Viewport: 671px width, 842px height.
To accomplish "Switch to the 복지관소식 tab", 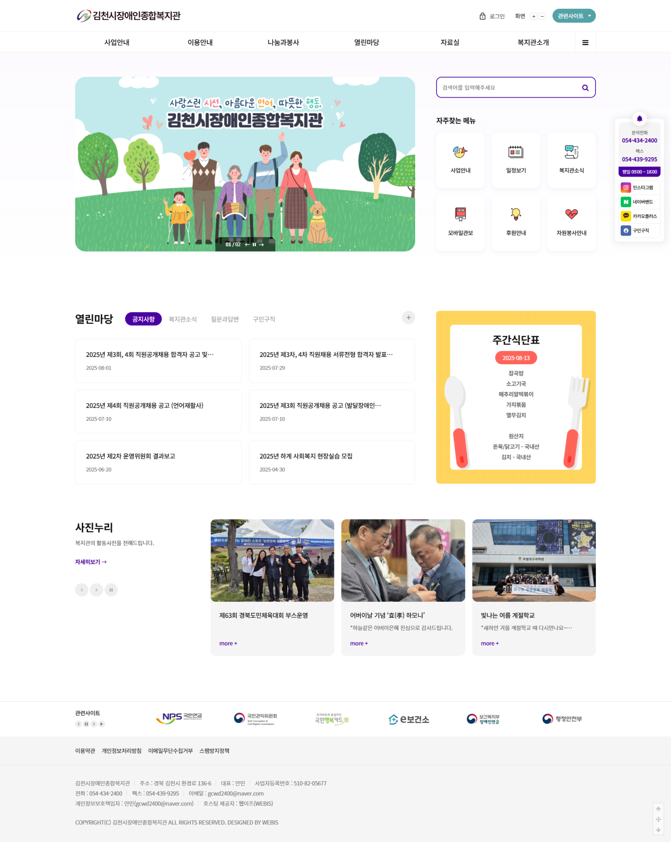I will pos(182,319).
